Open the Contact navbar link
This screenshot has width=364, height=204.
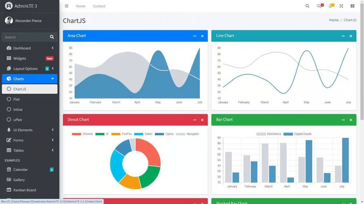click(x=99, y=6)
